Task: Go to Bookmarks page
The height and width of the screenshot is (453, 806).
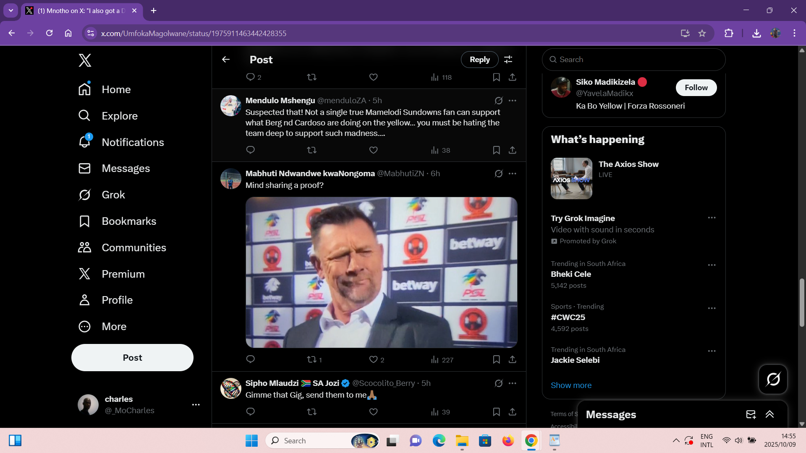Action: point(129,221)
